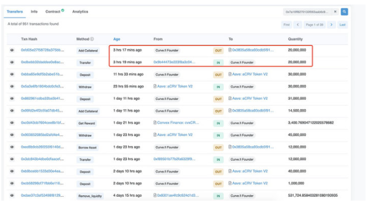
Task: Click Page 1 of 39 indicator
Action: tap(314, 25)
